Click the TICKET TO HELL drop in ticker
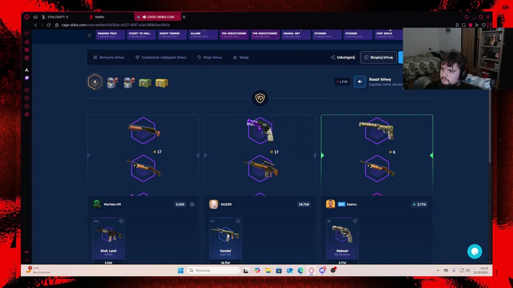513x288 pixels. point(141,35)
